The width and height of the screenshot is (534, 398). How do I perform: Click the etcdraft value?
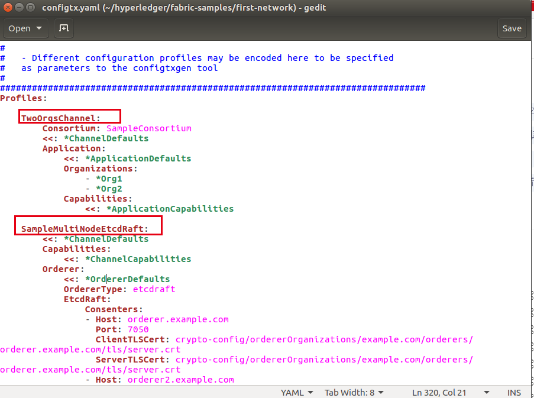[x=154, y=289]
